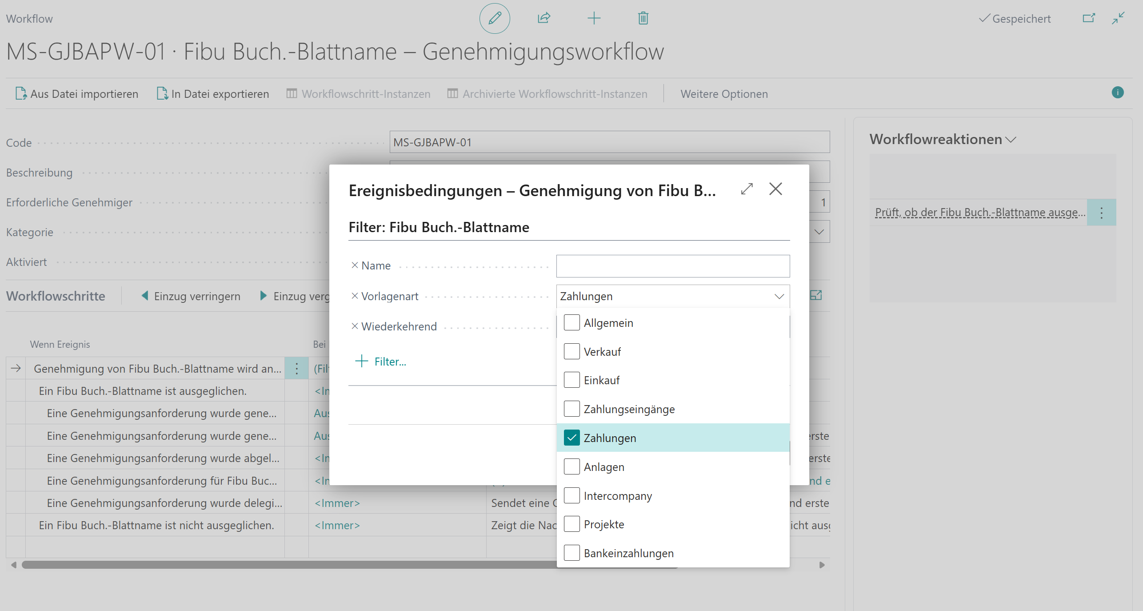Check the Einkauf checkbox
The height and width of the screenshot is (611, 1143).
click(x=571, y=380)
